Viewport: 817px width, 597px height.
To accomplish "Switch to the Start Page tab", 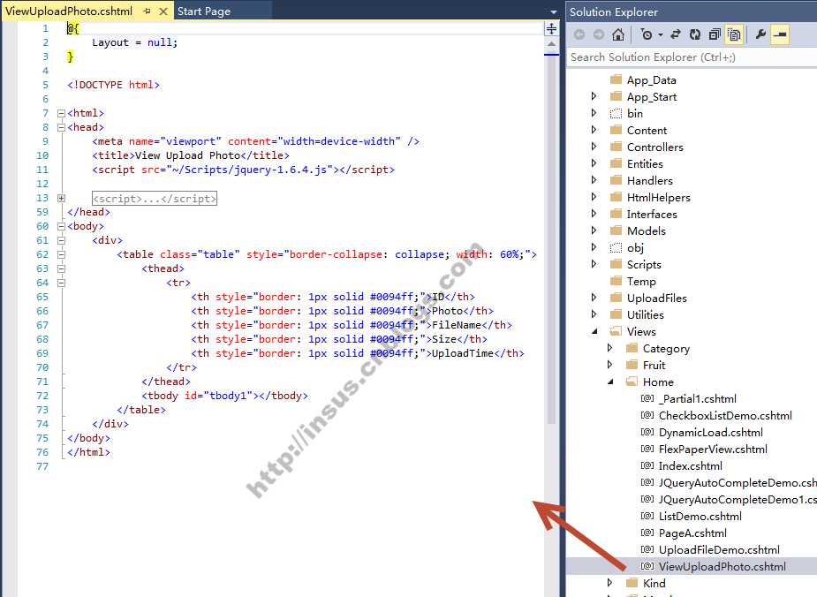I will (204, 11).
